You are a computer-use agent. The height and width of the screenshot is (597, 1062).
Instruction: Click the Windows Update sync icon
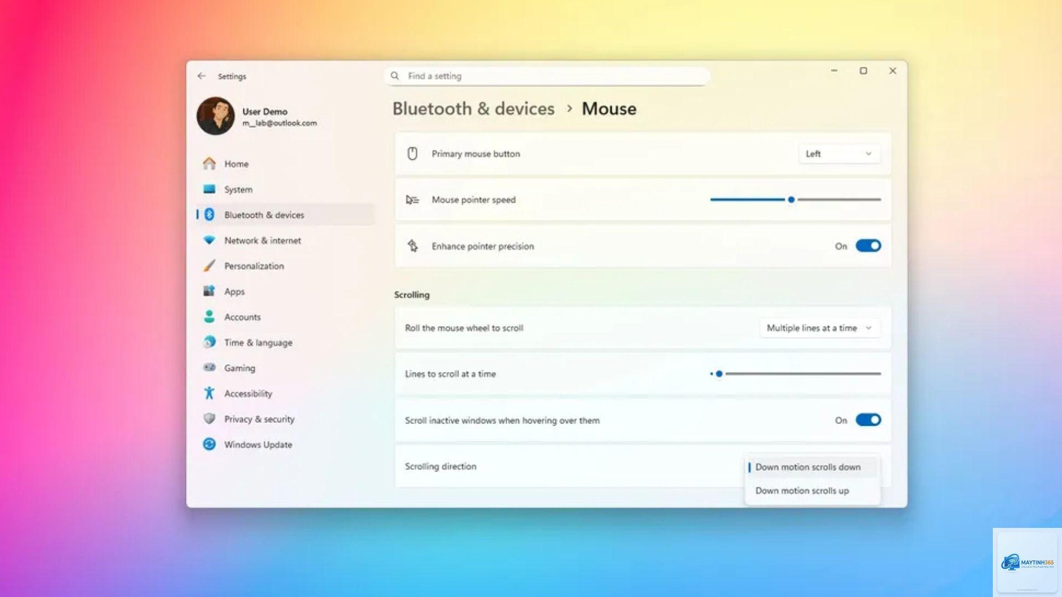pyautogui.click(x=209, y=444)
